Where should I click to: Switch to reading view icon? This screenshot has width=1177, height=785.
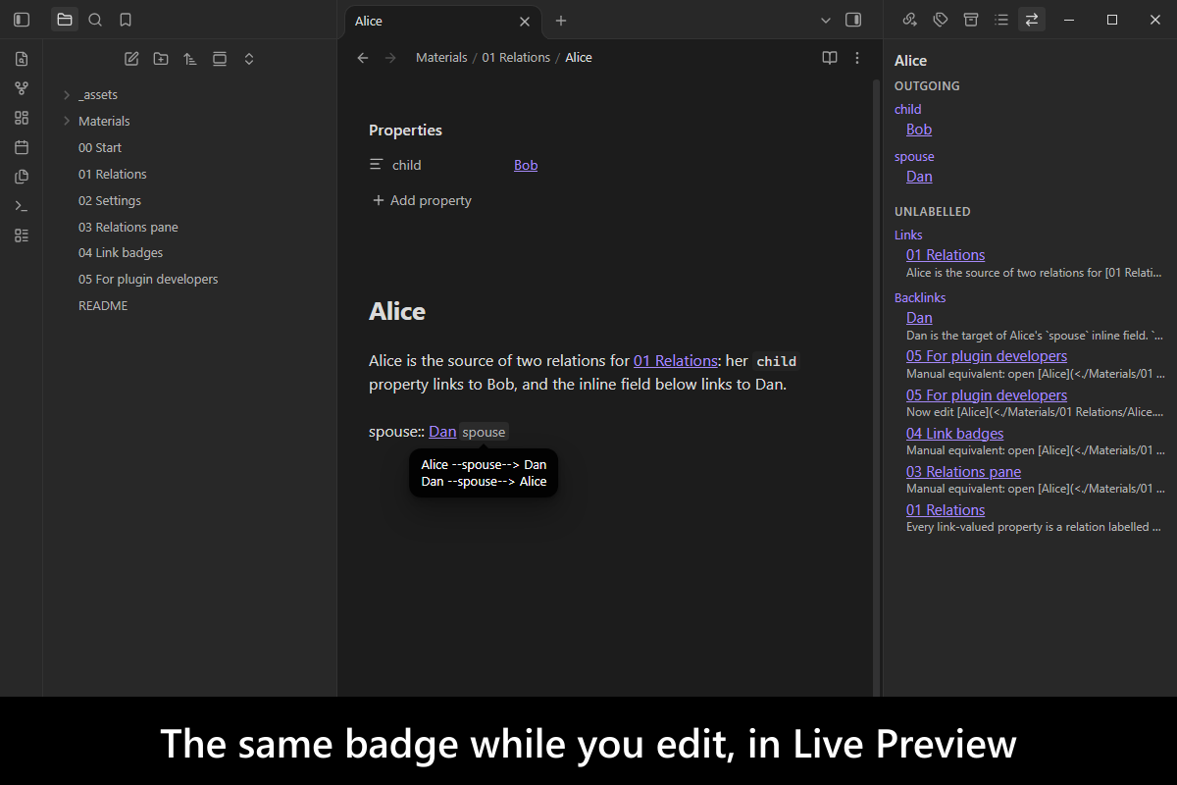pyautogui.click(x=830, y=58)
